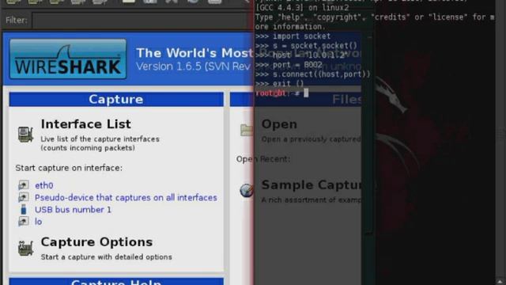Open Capture Options
The image size is (506, 285).
(x=96, y=242)
